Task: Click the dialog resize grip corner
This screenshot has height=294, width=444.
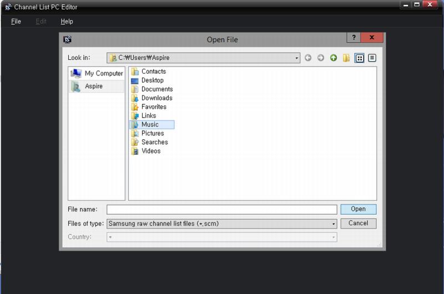Action: pyautogui.click(x=380, y=245)
